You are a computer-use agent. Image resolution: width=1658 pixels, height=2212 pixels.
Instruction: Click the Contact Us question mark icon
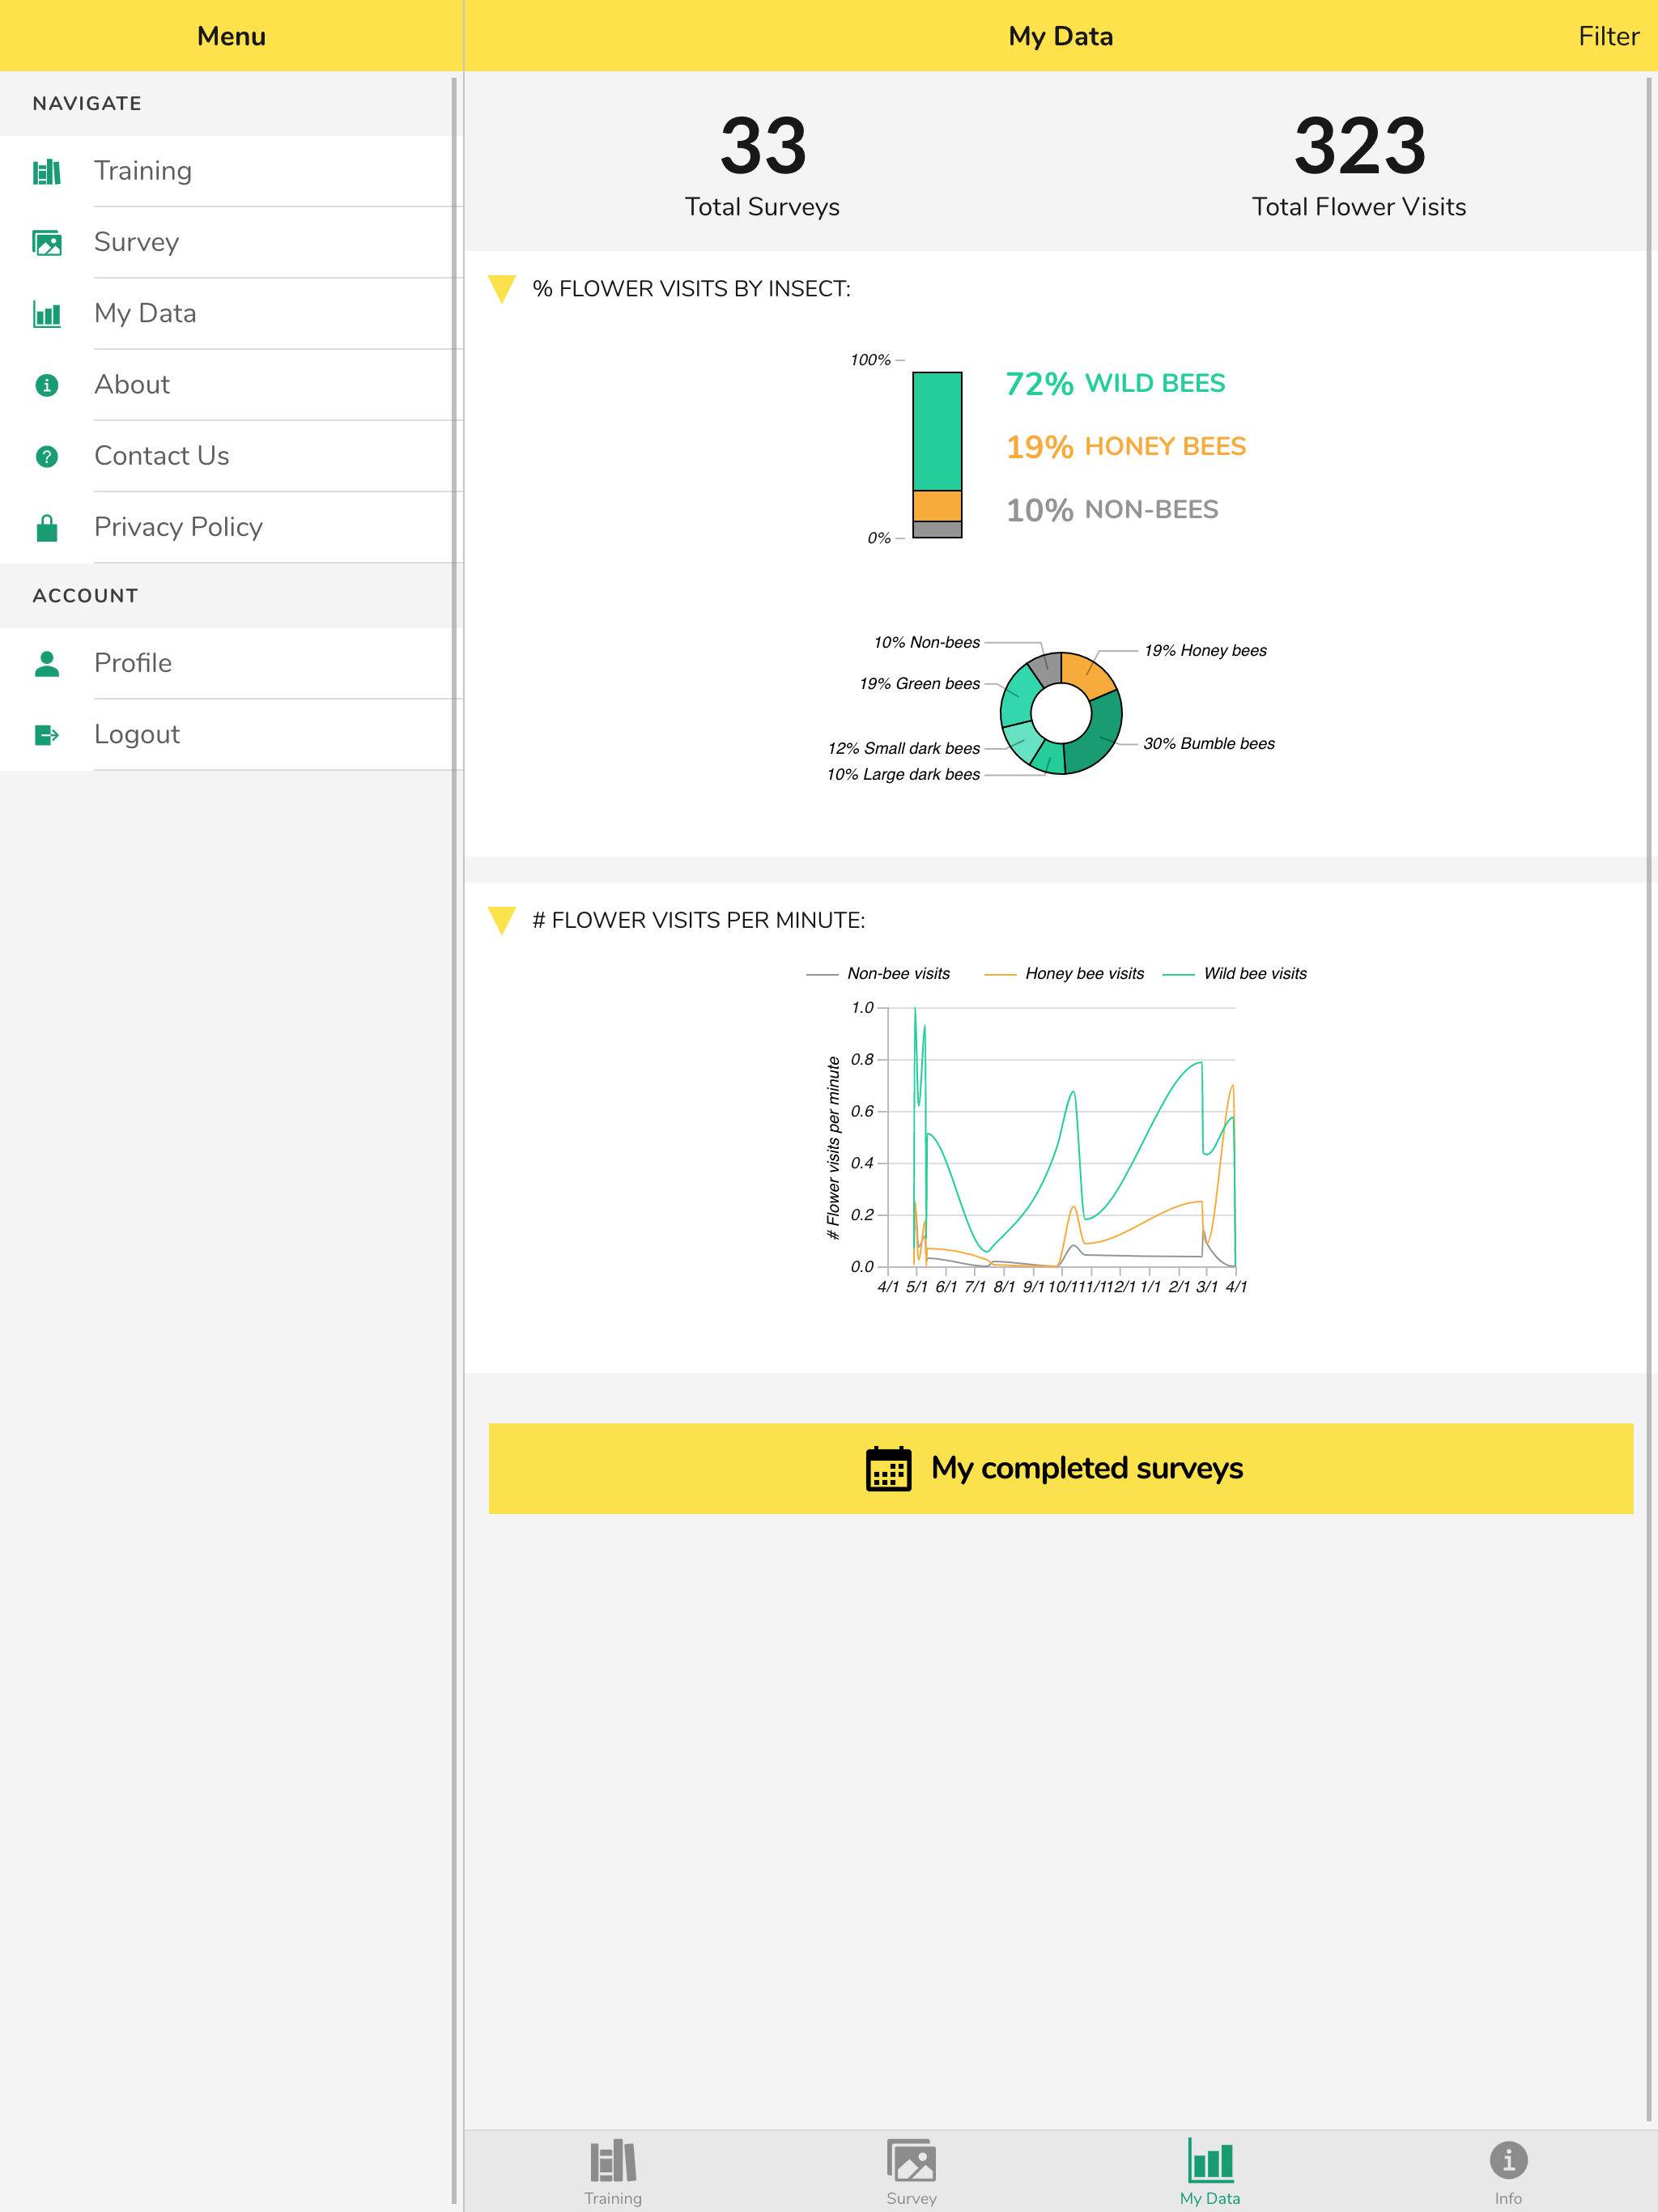point(47,457)
